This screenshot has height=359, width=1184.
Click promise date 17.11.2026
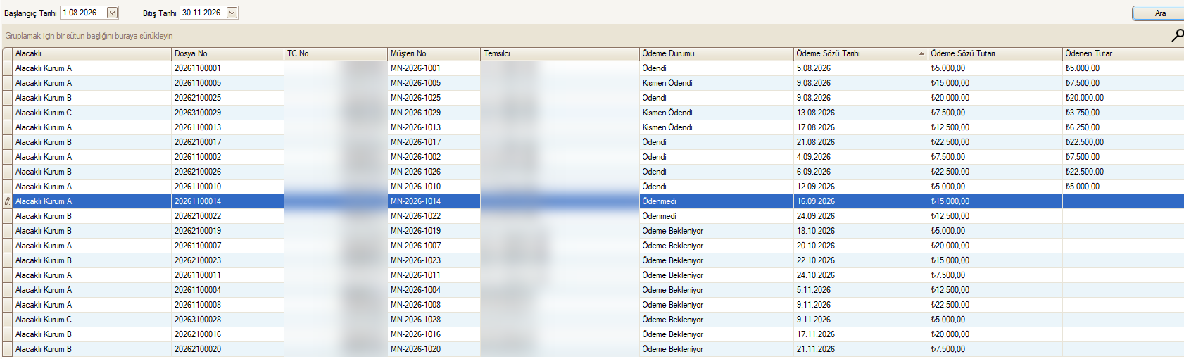816,334
